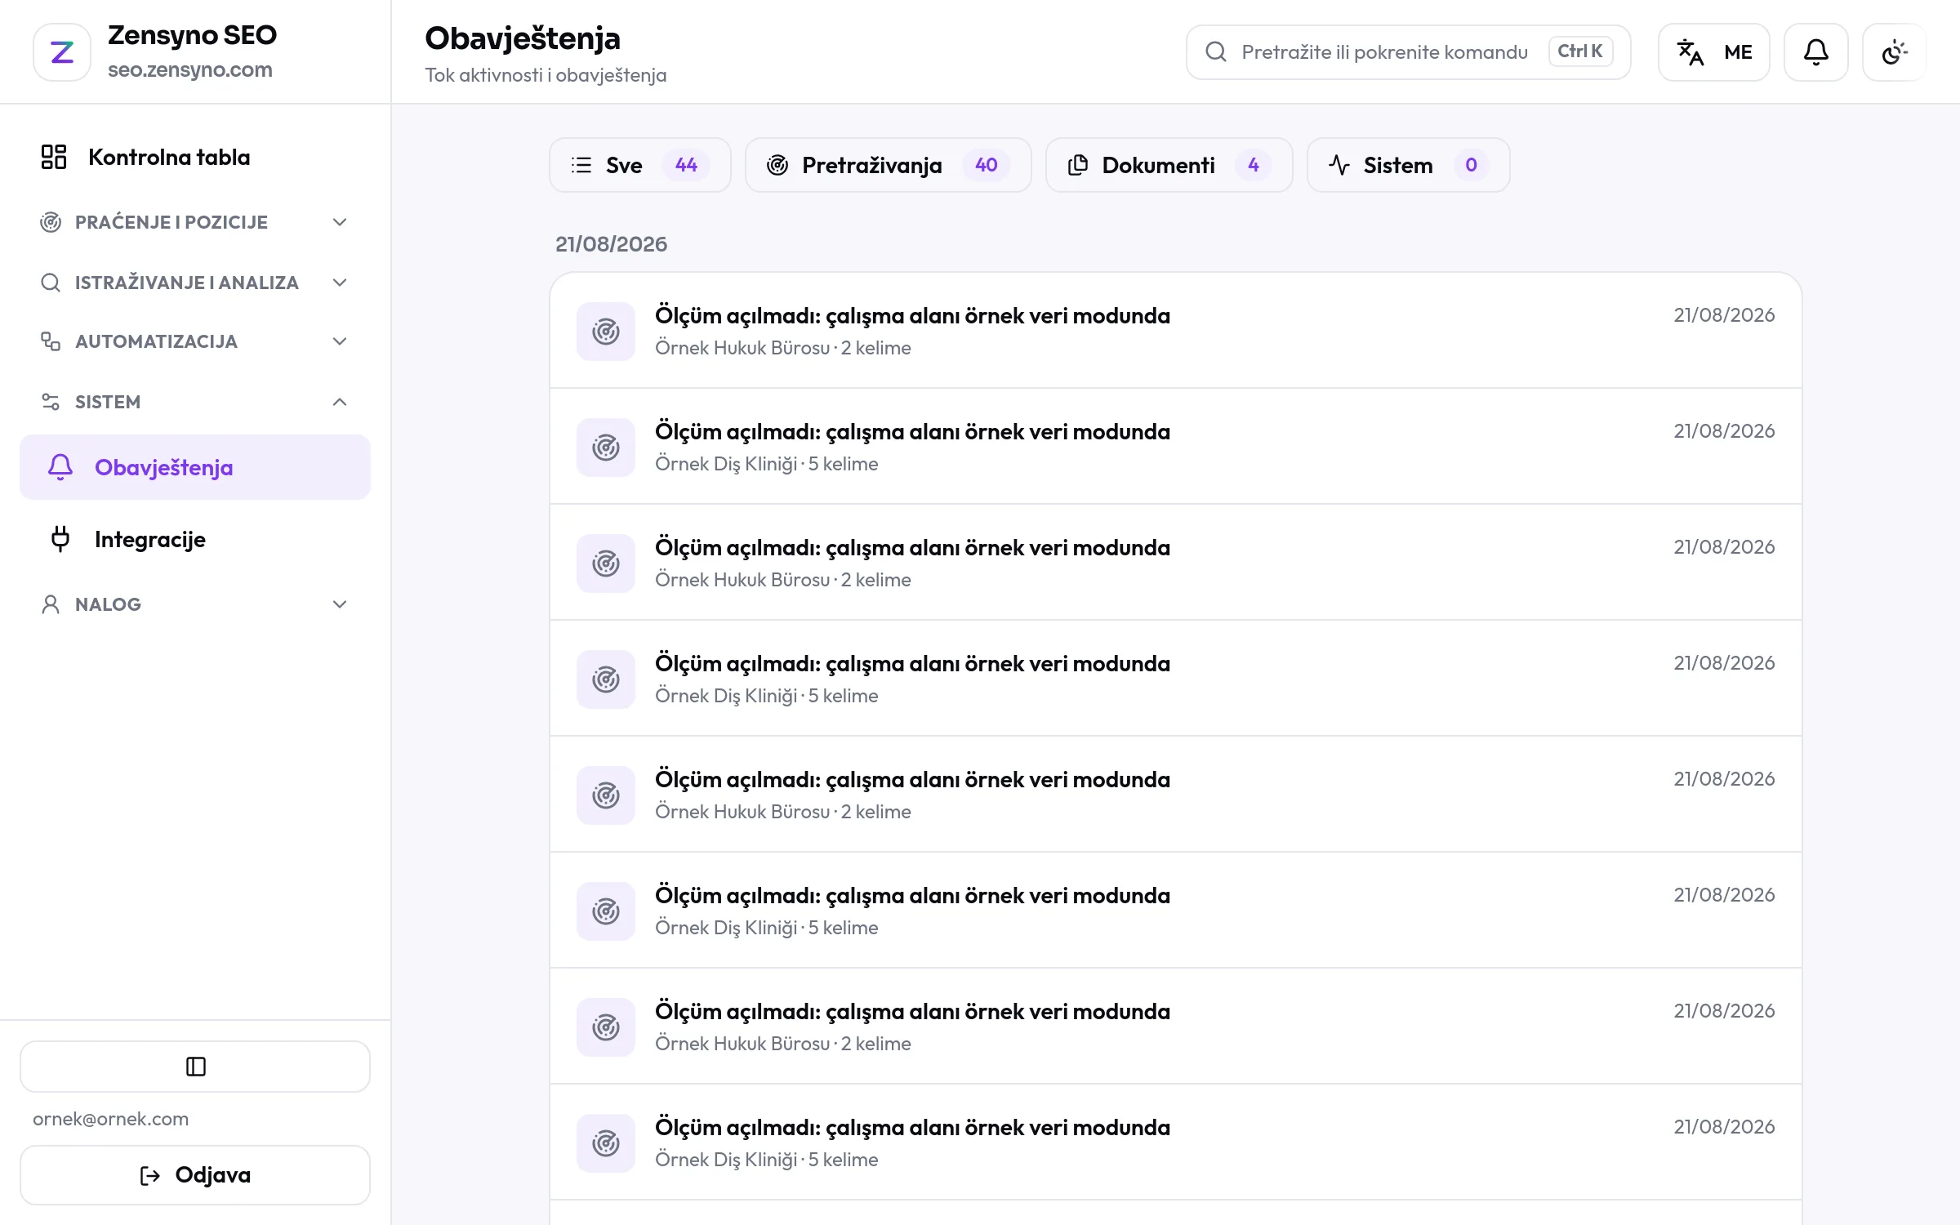The height and width of the screenshot is (1225, 1960).
Task: Click the target icon on Pretraživanja tab
Action: click(x=777, y=165)
